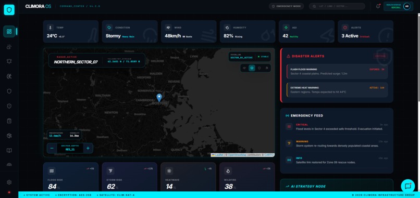The image size is (420, 198).
Task: Click the Heatwave sun icon
Action: tap(169, 171)
